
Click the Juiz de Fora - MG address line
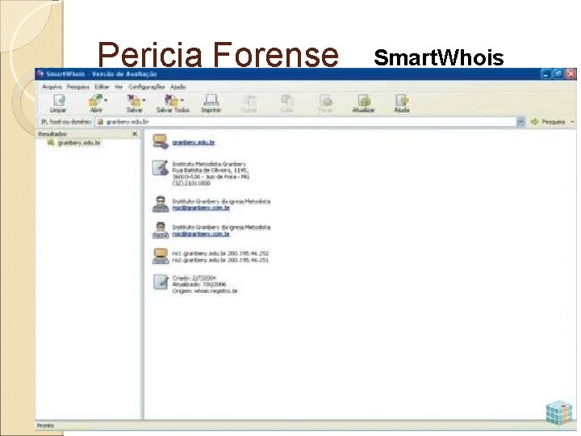point(211,177)
